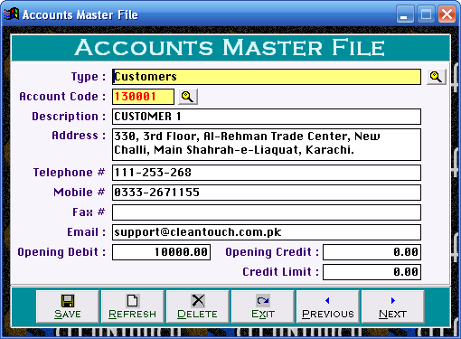Click the Exit arrow button

[x=263, y=306]
